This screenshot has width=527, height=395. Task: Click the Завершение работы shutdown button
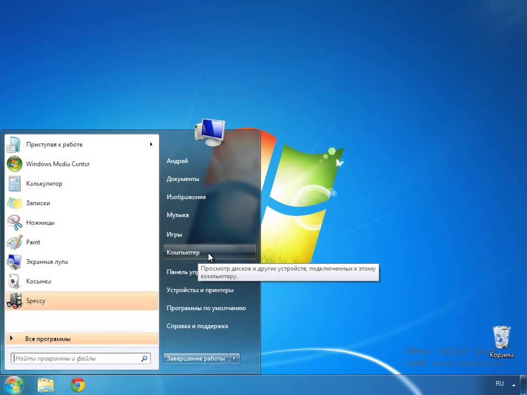pyautogui.click(x=195, y=358)
